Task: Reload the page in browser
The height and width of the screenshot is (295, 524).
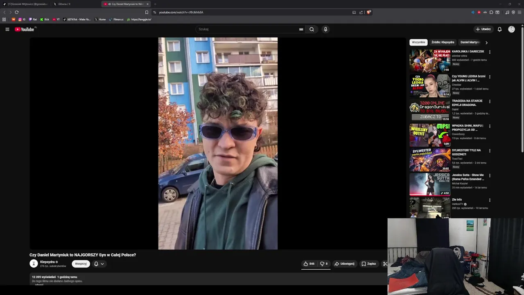Action: coord(16,12)
